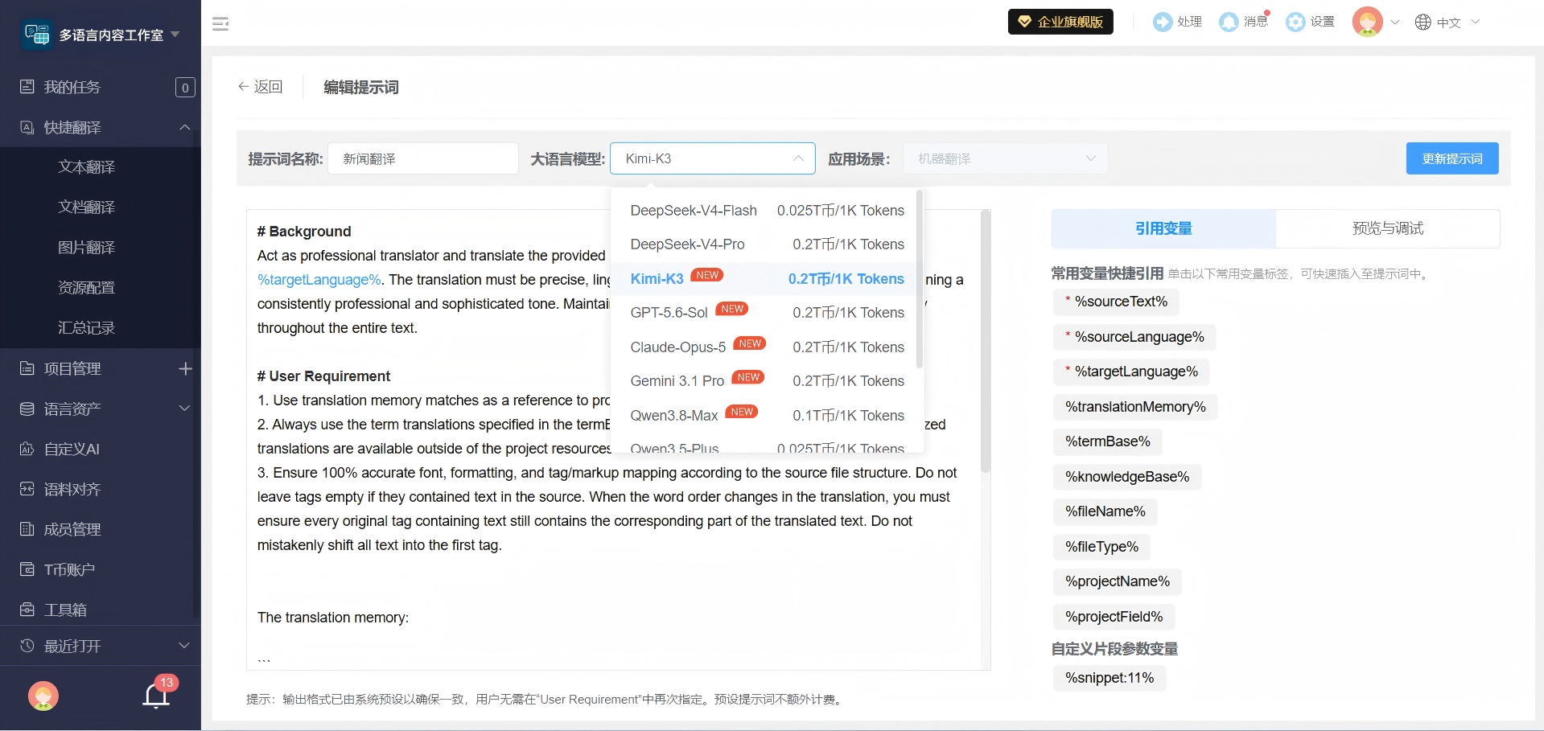
Task: Open 图片翻译 in the sidebar
Action: tap(87, 248)
